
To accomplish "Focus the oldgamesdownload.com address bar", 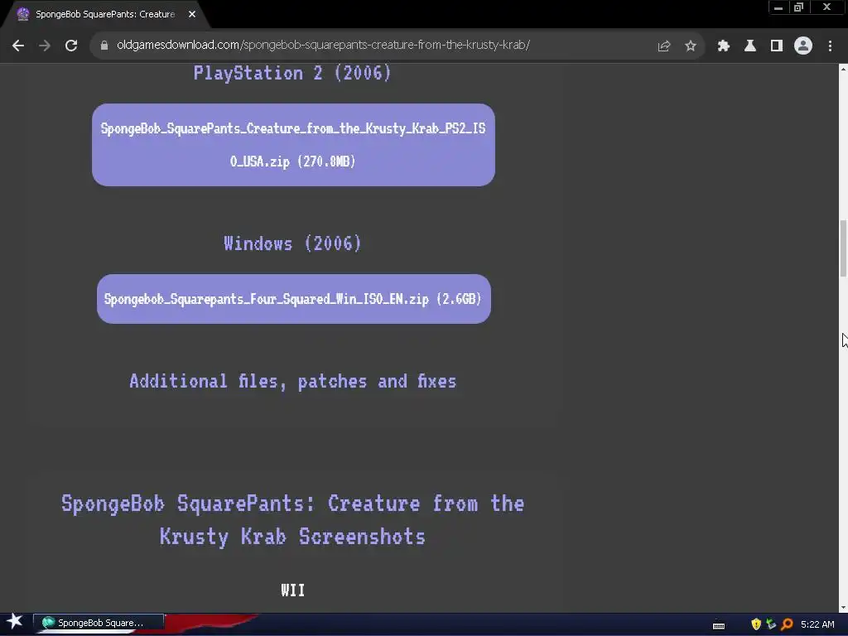I will (323, 45).
